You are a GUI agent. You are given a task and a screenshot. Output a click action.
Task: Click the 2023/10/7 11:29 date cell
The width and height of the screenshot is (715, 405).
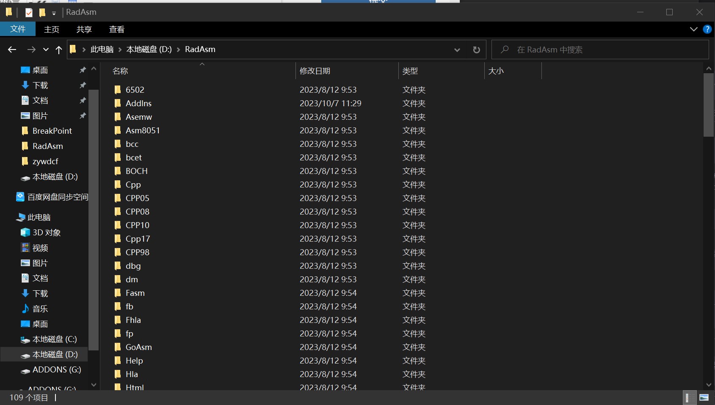pos(331,103)
